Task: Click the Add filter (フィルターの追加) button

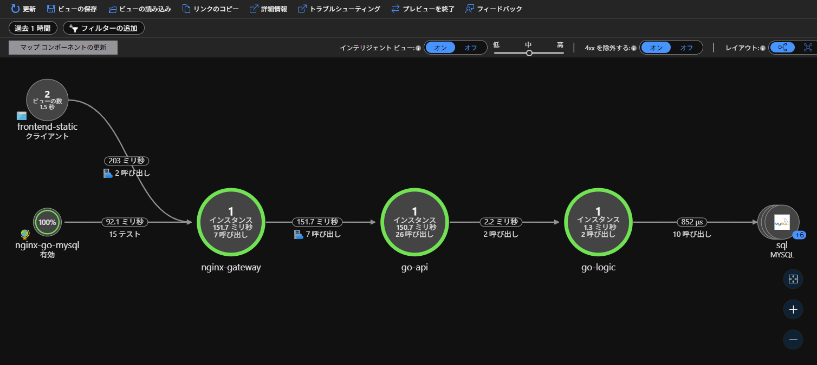Action: click(103, 28)
